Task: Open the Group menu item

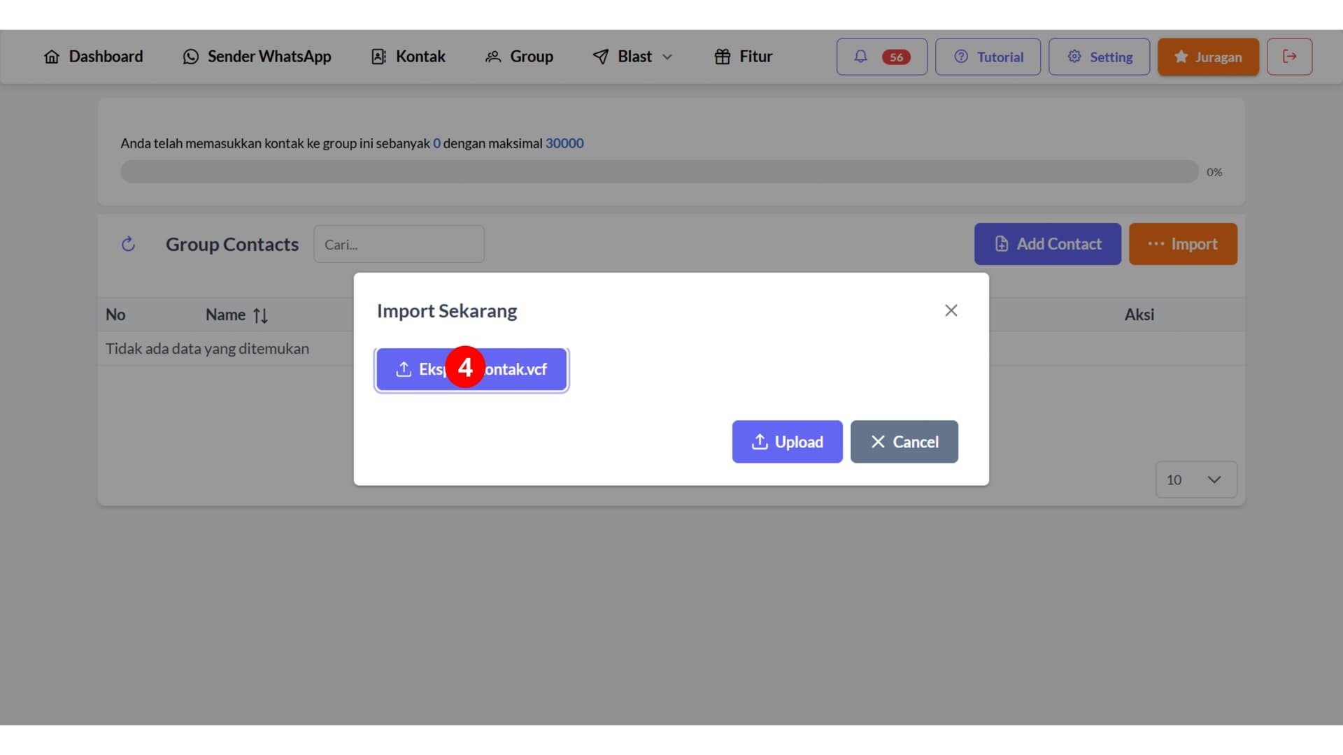Action: click(x=519, y=57)
